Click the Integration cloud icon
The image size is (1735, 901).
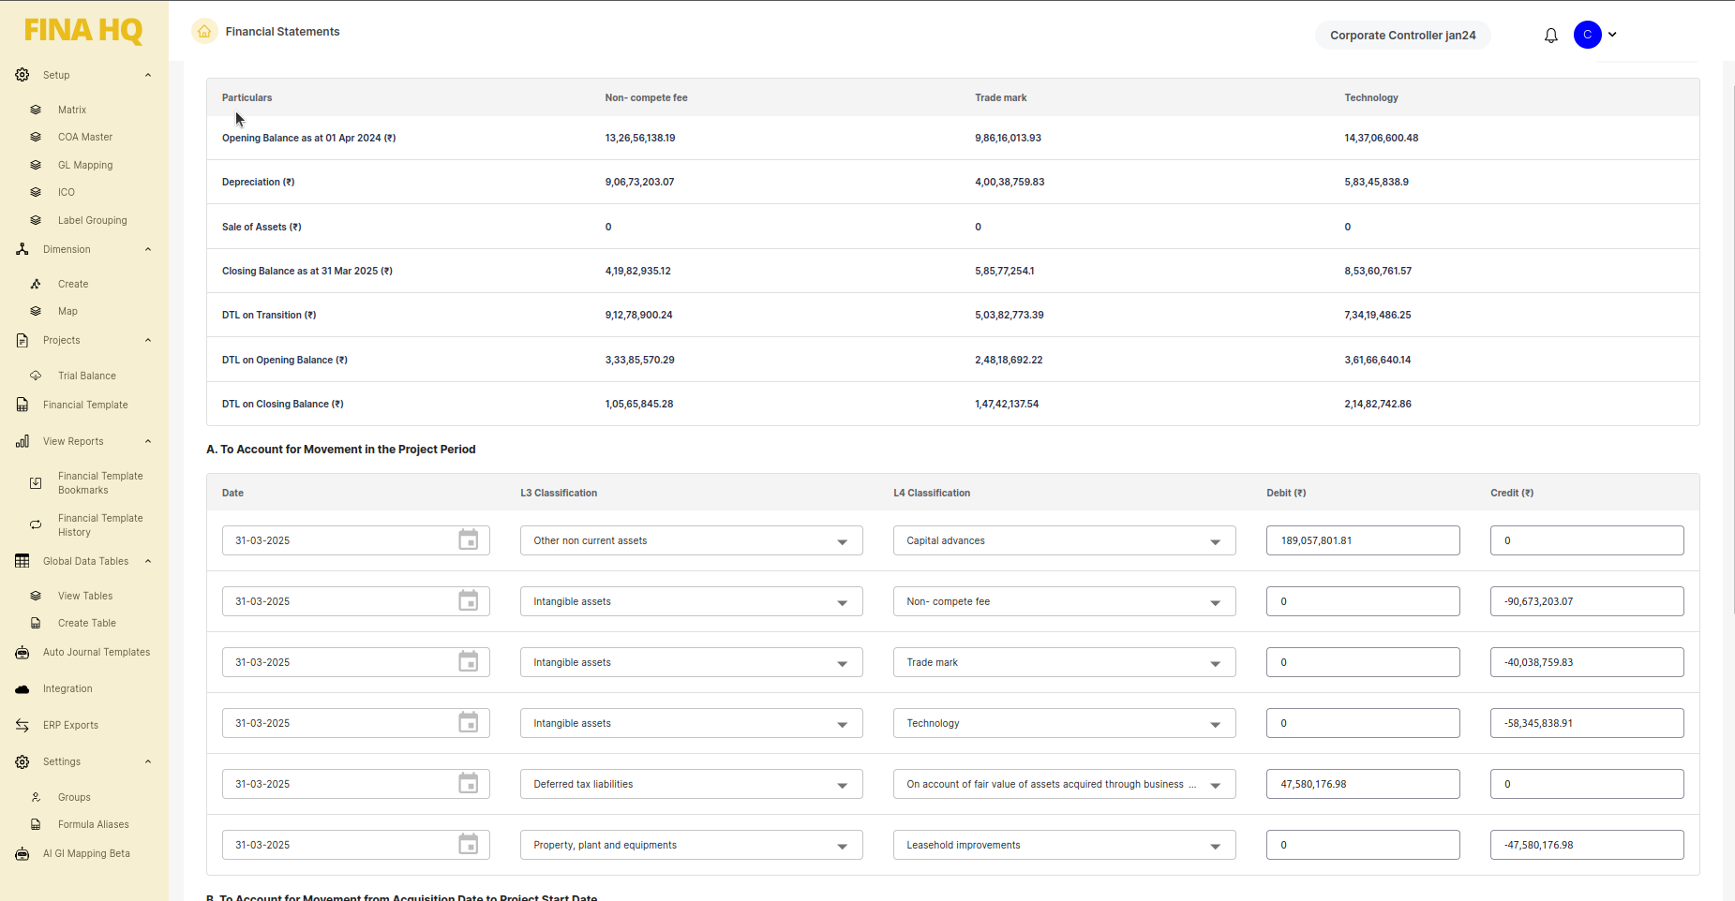[22, 689]
